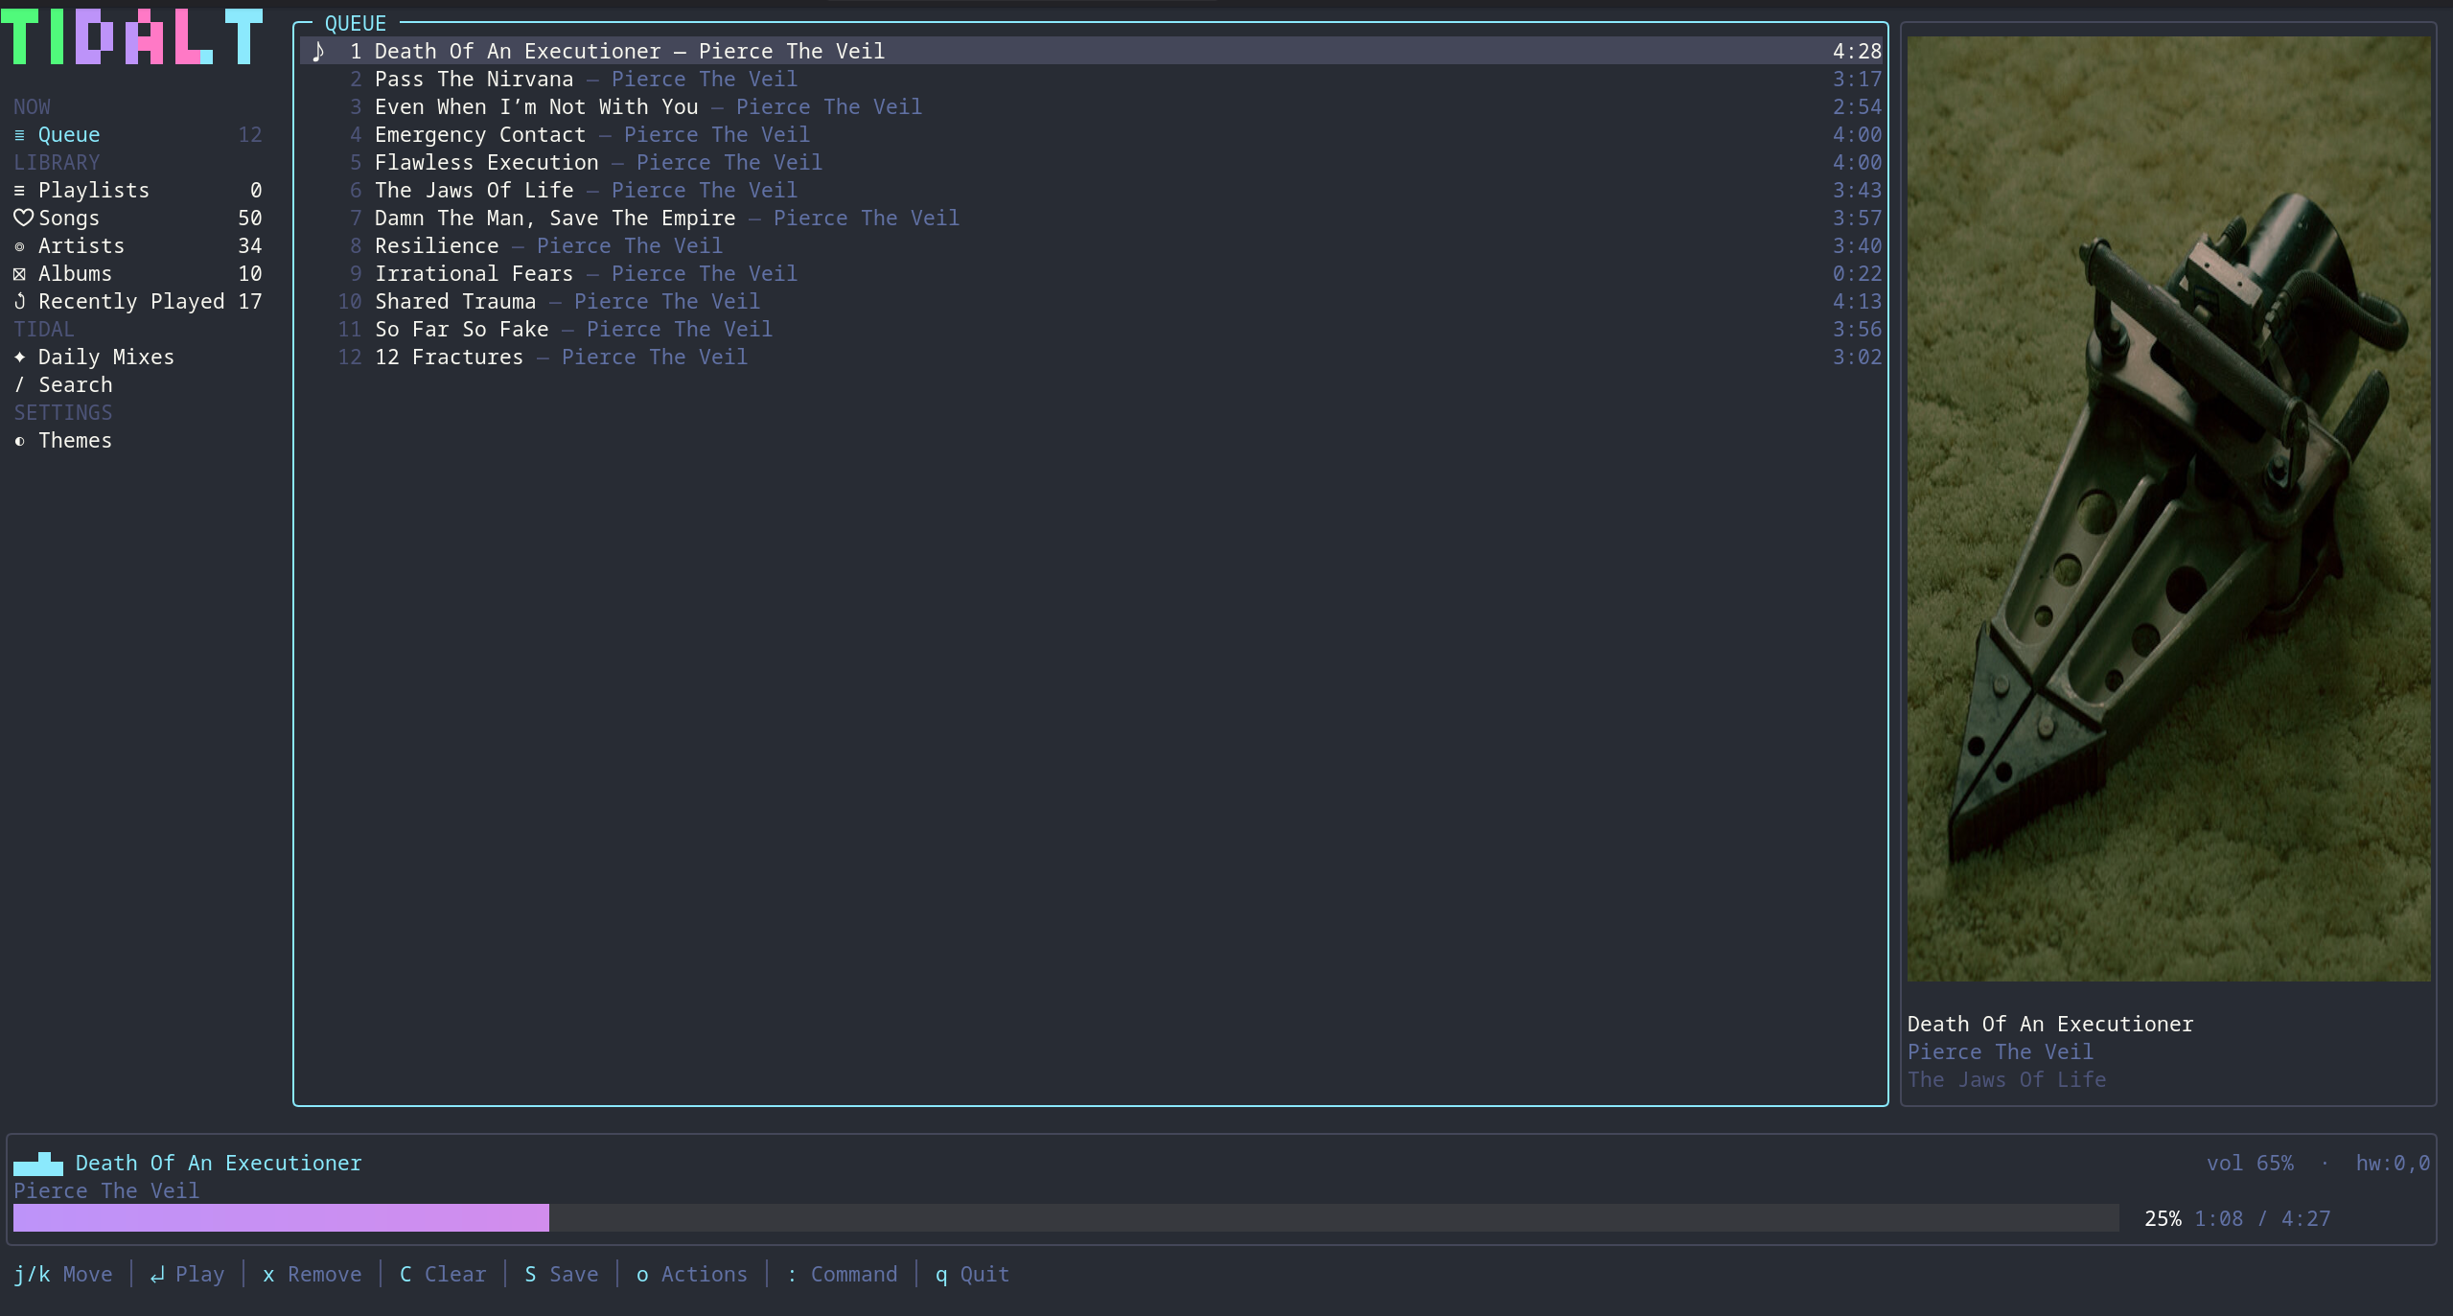2453x1316 pixels.
Task: Select track Even When I'm Not With You
Action: tap(1091, 106)
